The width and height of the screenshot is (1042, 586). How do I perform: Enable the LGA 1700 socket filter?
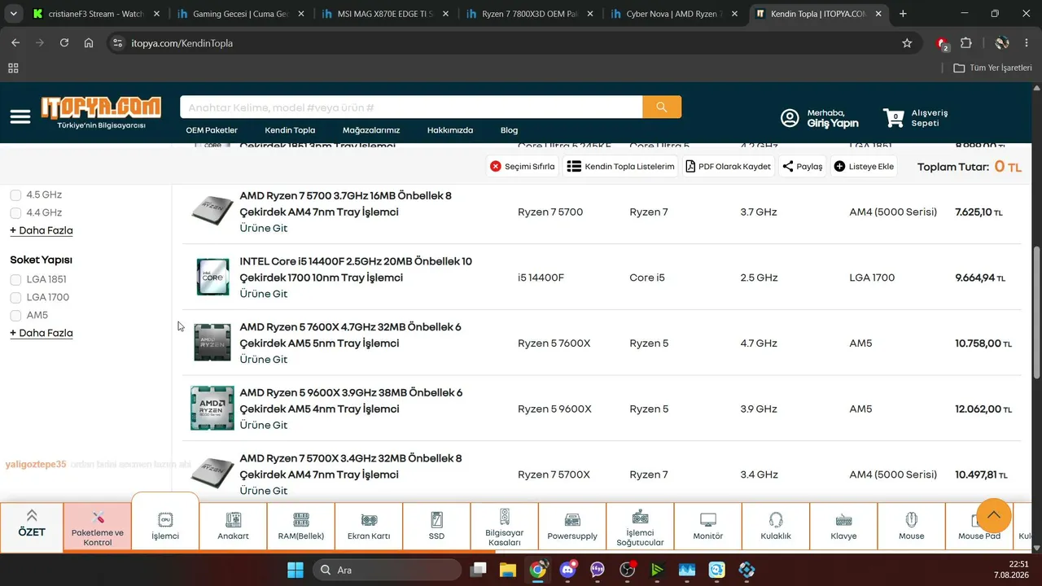(15, 298)
